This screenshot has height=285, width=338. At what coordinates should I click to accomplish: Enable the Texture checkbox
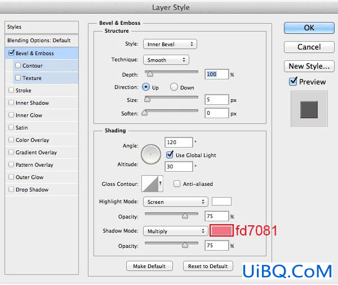tap(18, 78)
